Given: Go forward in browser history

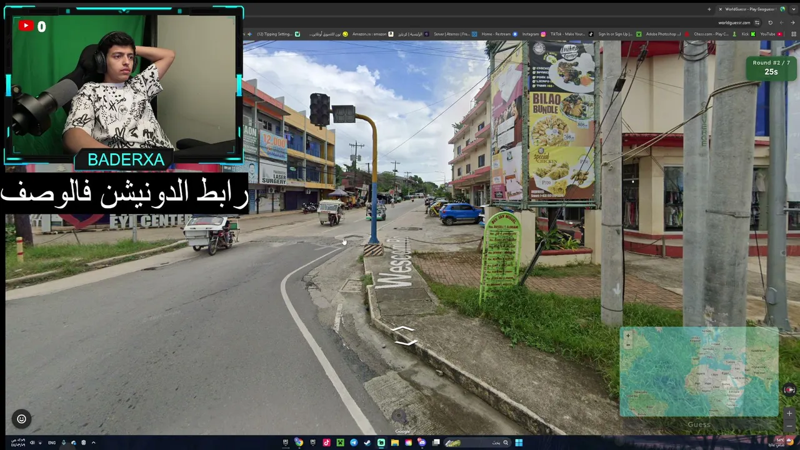Looking at the screenshot, I should (x=781, y=22).
